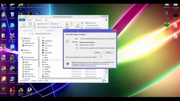Open the Факторы риска link
Image resolution: width=180 pixels, height=101 pixels.
click(x=91, y=66)
